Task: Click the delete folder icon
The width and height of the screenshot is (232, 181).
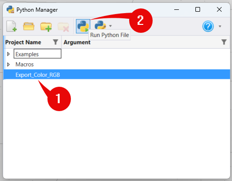Action: pyautogui.click(x=63, y=27)
